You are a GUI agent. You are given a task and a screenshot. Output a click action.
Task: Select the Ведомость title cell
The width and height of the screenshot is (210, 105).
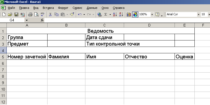point(100,31)
